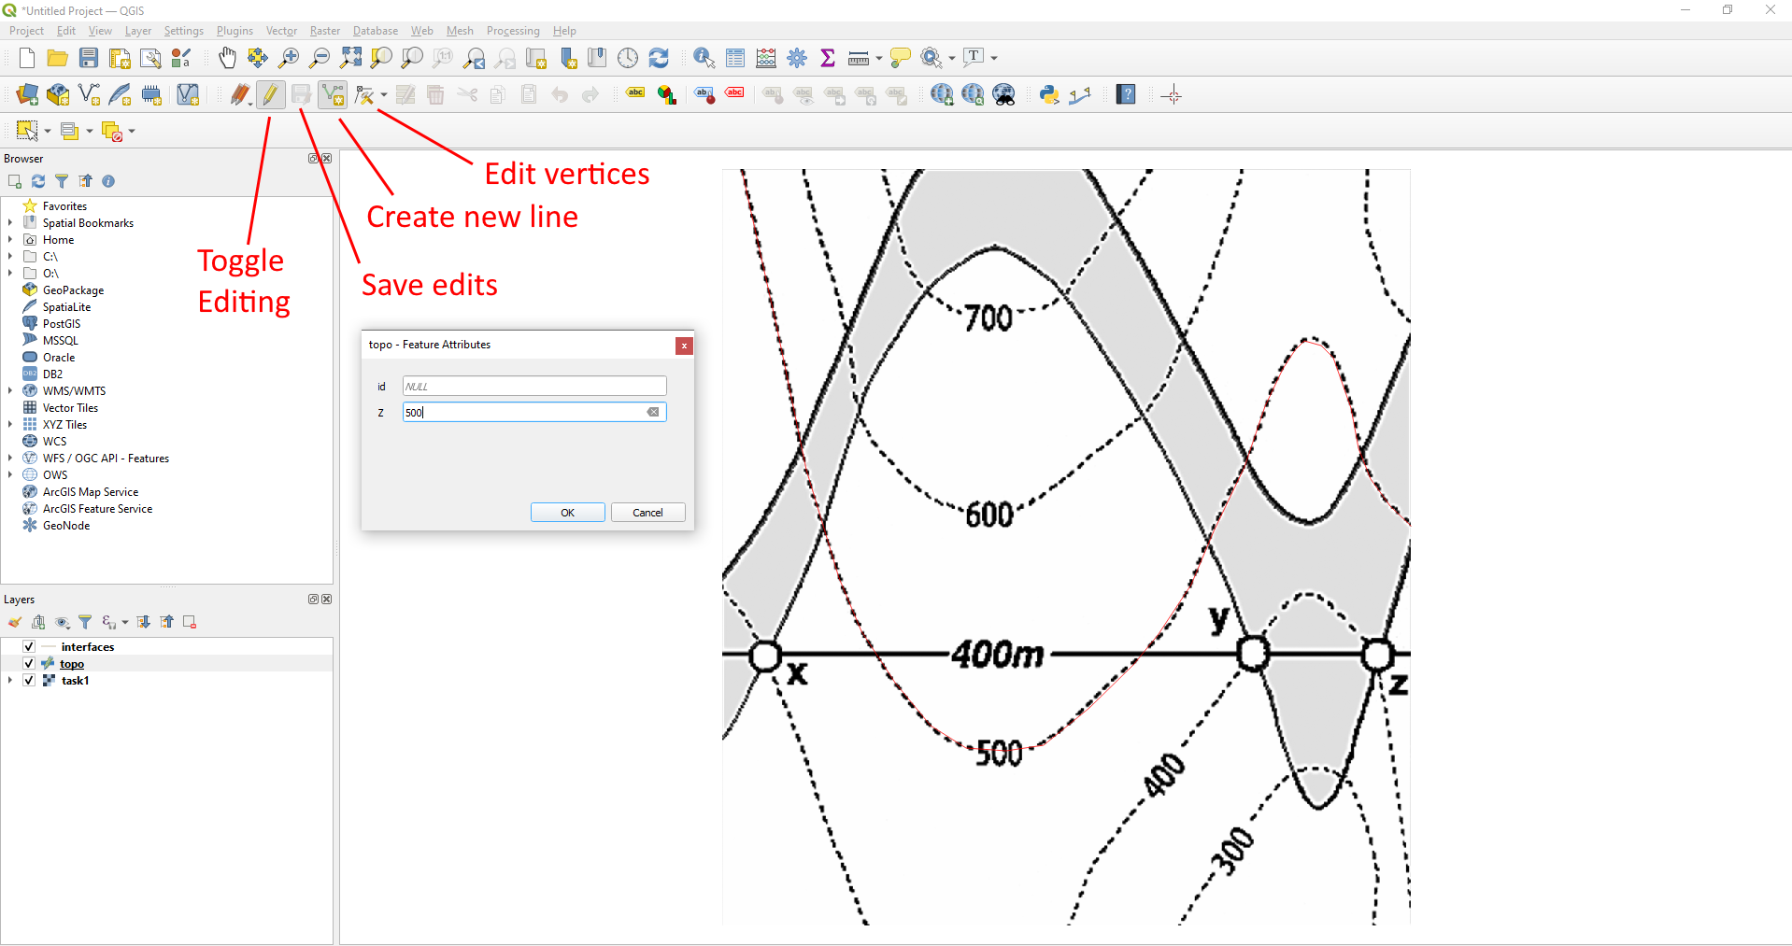Open the Vector menu
The height and width of the screenshot is (946, 1792).
click(x=281, y=31)
